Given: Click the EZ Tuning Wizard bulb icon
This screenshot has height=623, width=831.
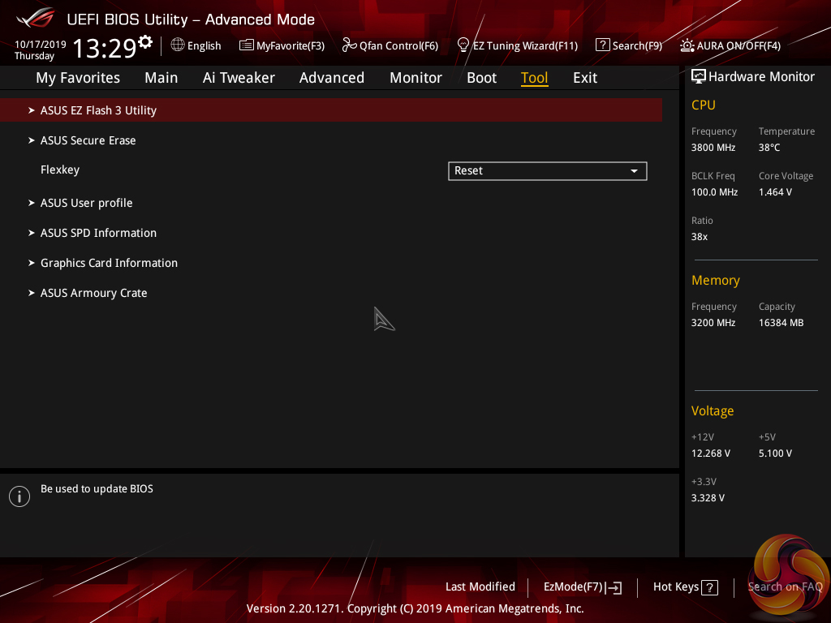Looking at the screenshot, I should tap(463, 45).
